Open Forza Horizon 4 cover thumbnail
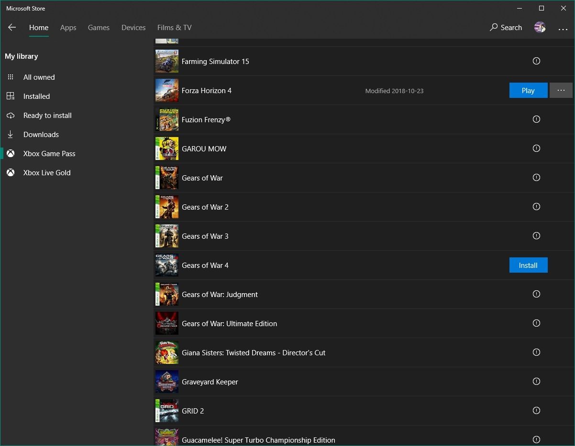575x446 pixels. [167, 90]
